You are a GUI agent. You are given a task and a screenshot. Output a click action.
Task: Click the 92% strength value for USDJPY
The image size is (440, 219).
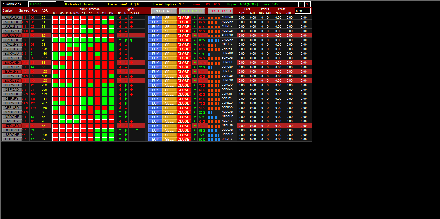pyautogui.click(x=202, y=140)
